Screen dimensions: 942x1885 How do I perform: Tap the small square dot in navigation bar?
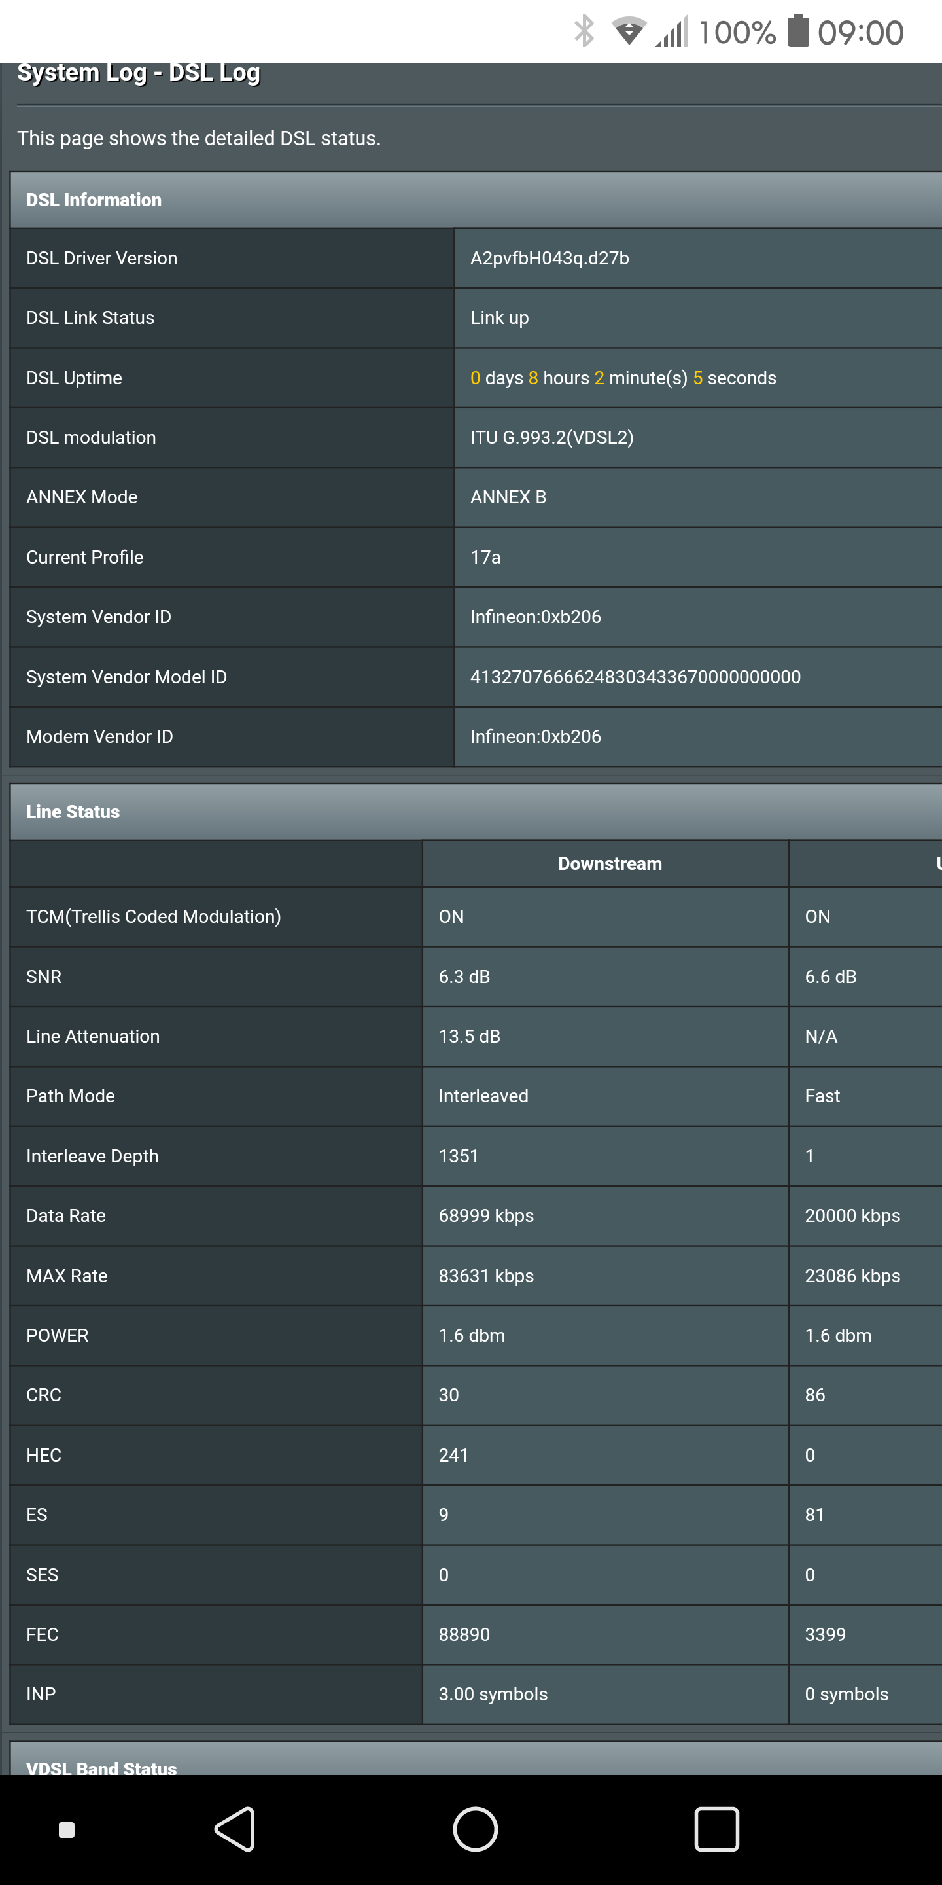[x=67, y=1829]
